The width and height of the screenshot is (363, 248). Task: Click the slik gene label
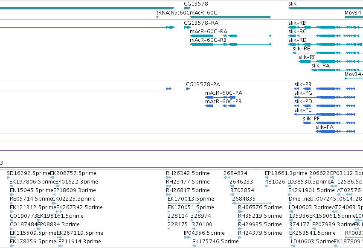(x=292, y=4)
